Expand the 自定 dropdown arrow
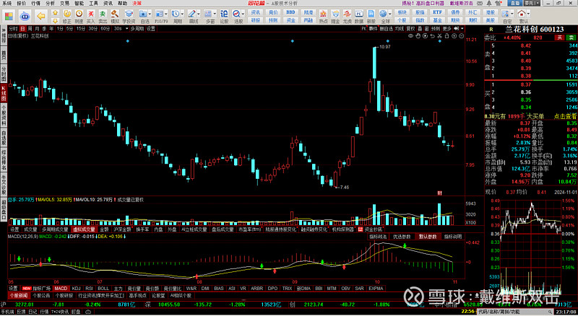Viewport: 578px width, 316px height. [x=513, y=14]
